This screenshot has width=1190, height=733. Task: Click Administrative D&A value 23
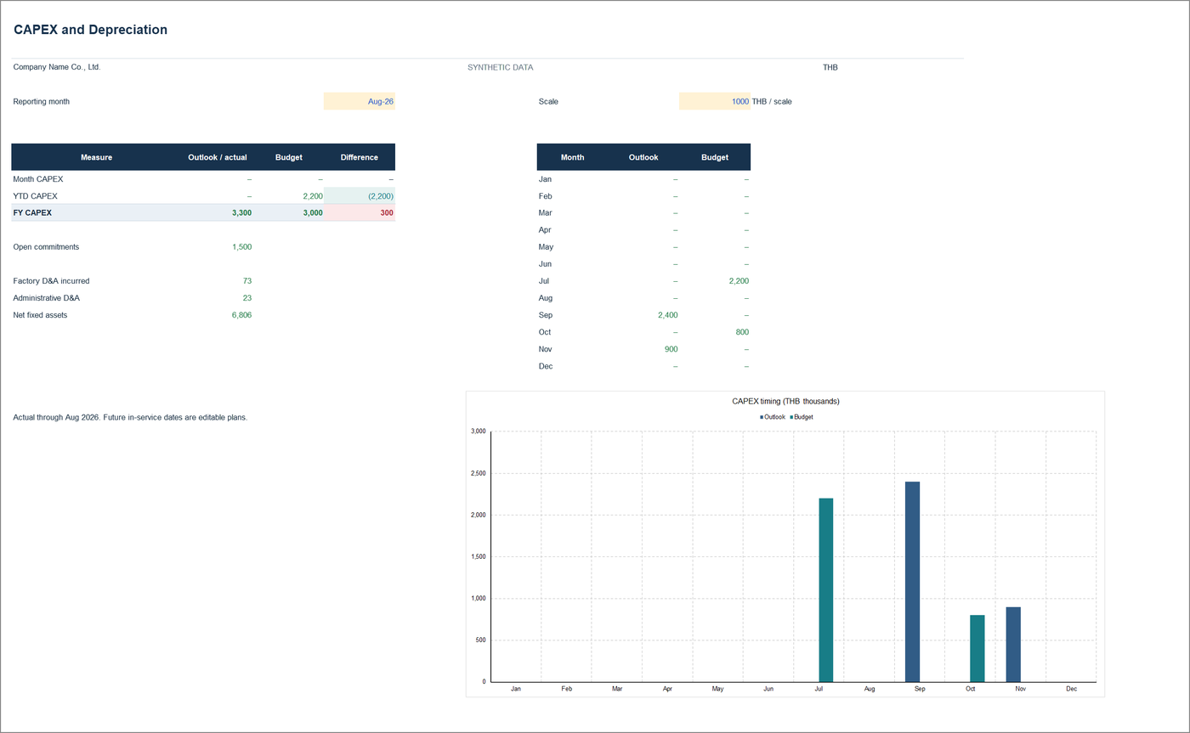tap(246, 298)
